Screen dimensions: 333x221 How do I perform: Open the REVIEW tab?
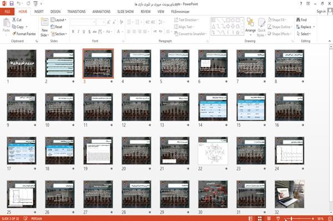tap(145, 12)
